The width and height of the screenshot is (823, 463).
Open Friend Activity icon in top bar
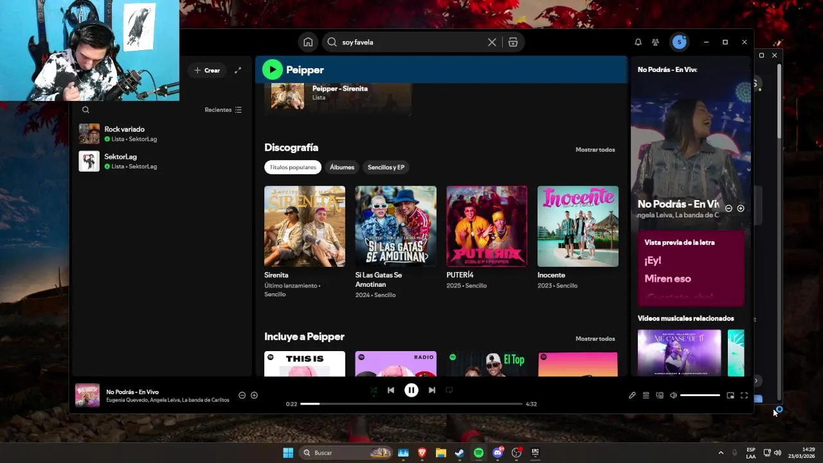(x=655, y=42)
